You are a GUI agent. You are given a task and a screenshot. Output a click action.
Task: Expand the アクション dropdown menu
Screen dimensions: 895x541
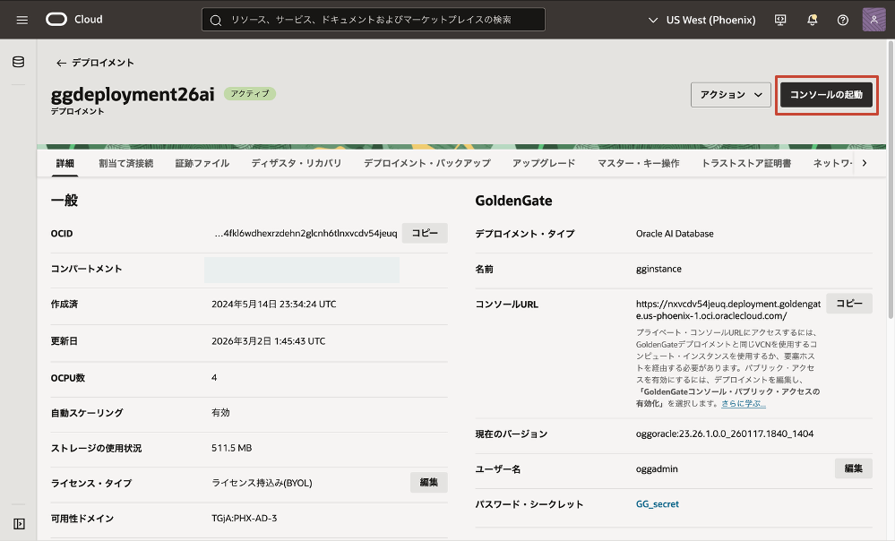730,95
